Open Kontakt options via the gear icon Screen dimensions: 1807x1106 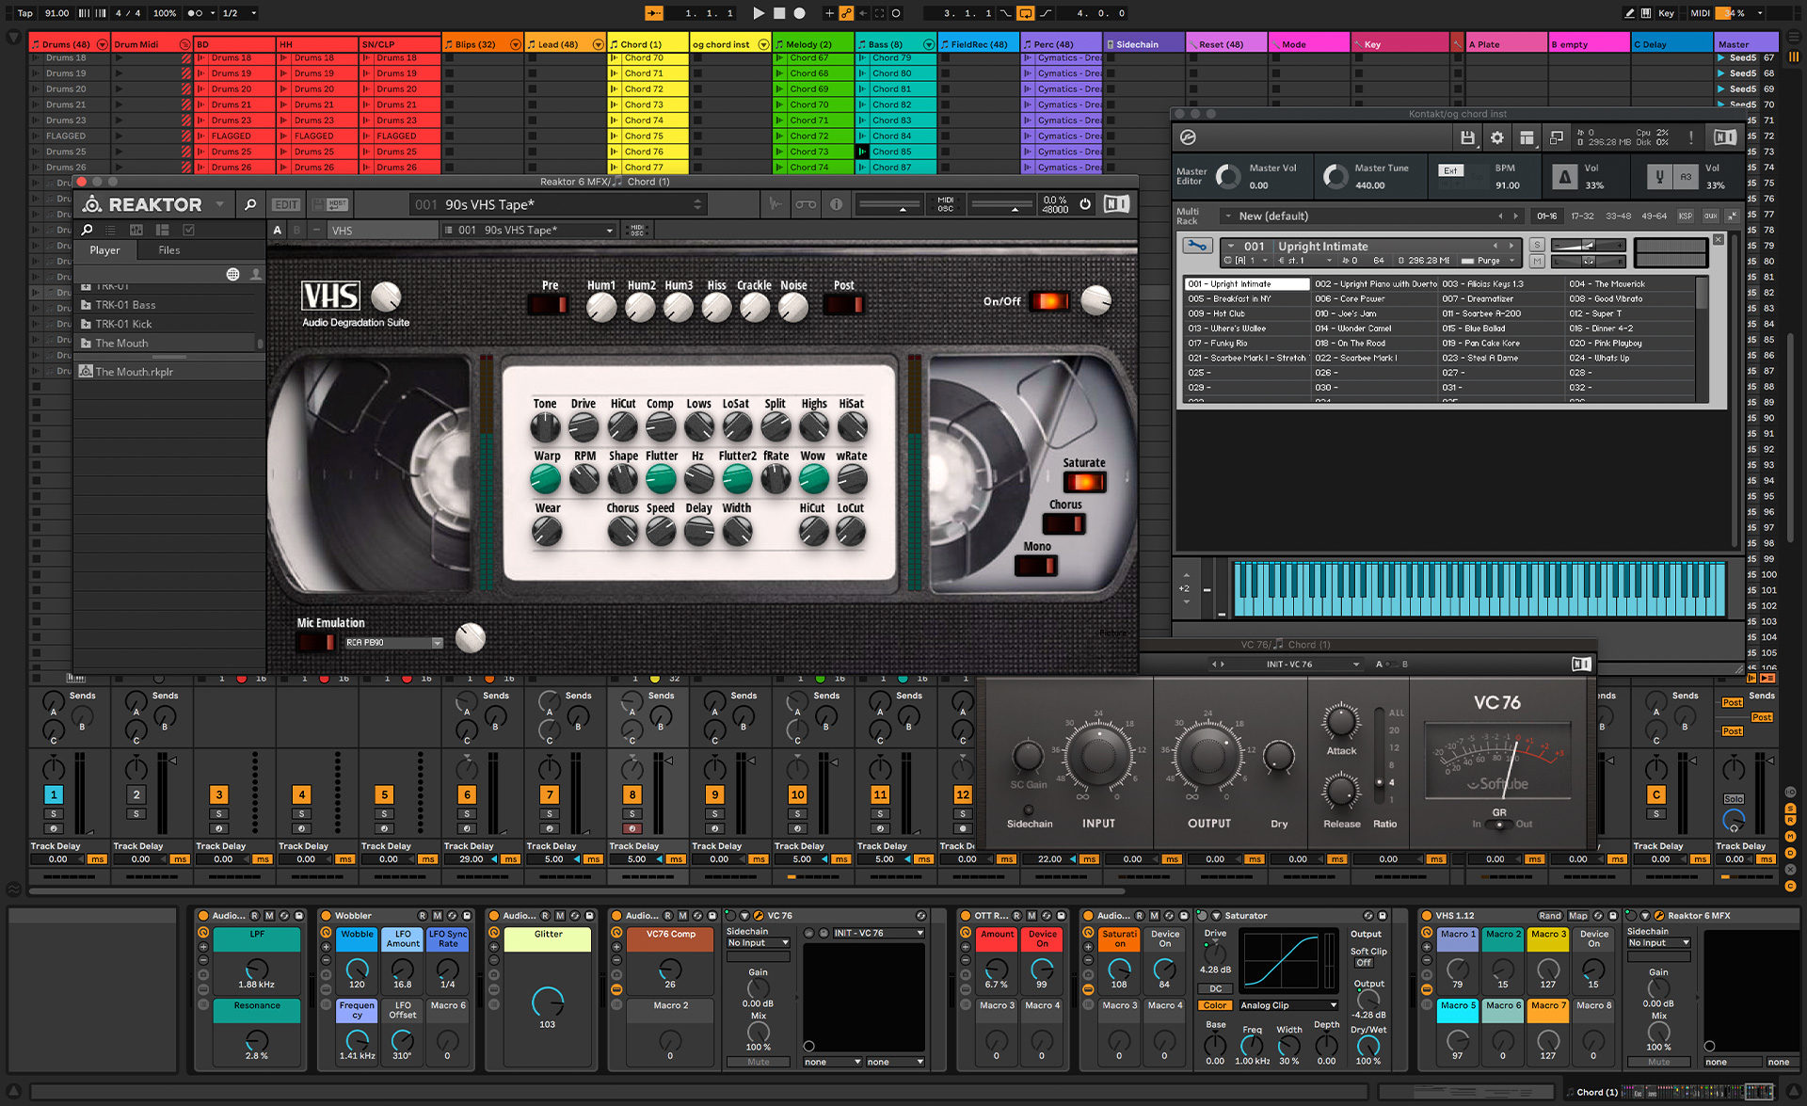1498,137
